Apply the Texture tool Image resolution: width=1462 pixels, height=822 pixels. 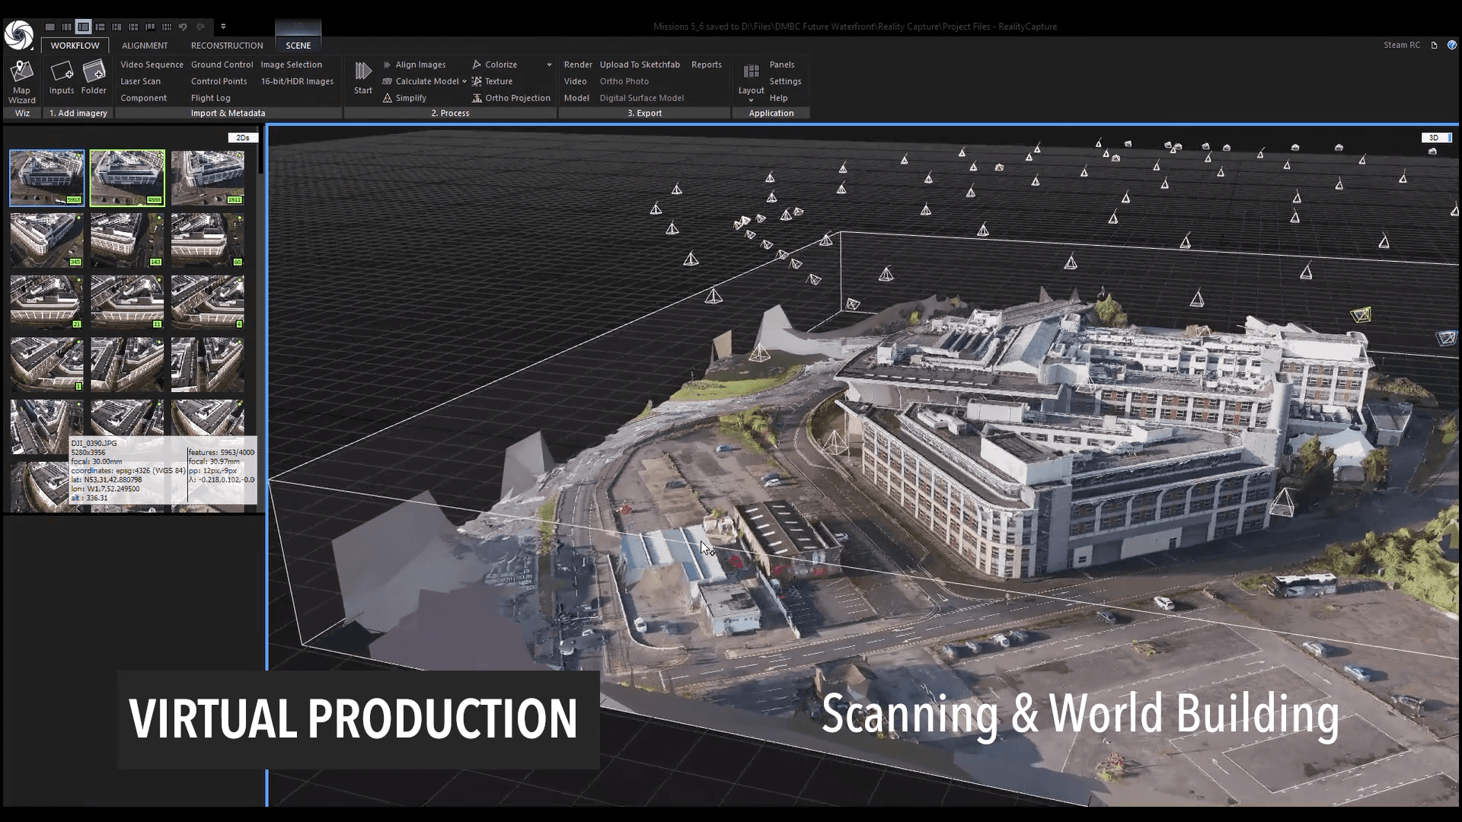[498, 81]
